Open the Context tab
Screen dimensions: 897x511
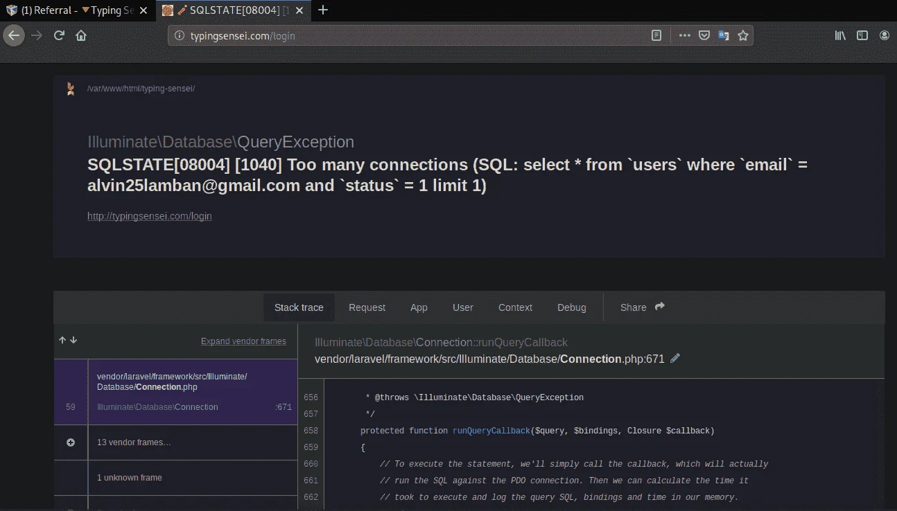(x=515, y=307)
